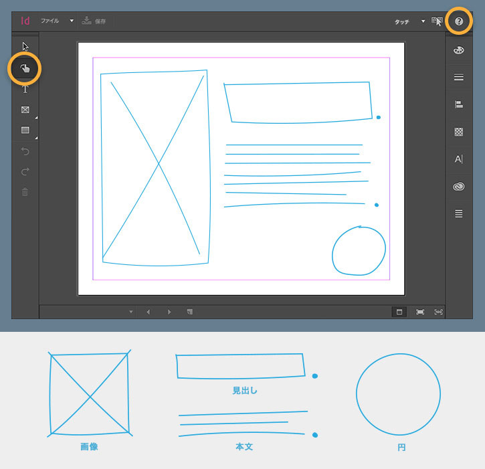Open the Creative Cloud Libraries panel

[x=459, y=186]
